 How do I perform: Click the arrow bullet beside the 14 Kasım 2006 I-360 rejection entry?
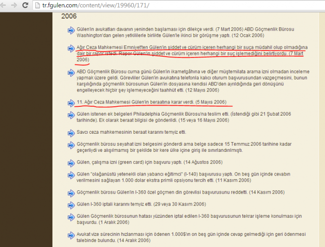pos(71,192)
